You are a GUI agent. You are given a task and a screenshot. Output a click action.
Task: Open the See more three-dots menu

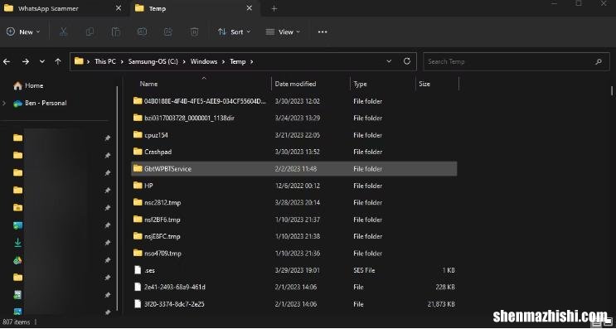(x=323, y=31)
